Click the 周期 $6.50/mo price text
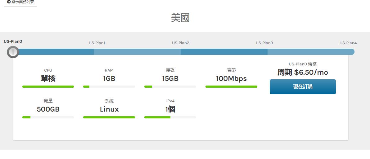Screen dimensions: 370x159 pyautogui.click(x=303, y=73)
